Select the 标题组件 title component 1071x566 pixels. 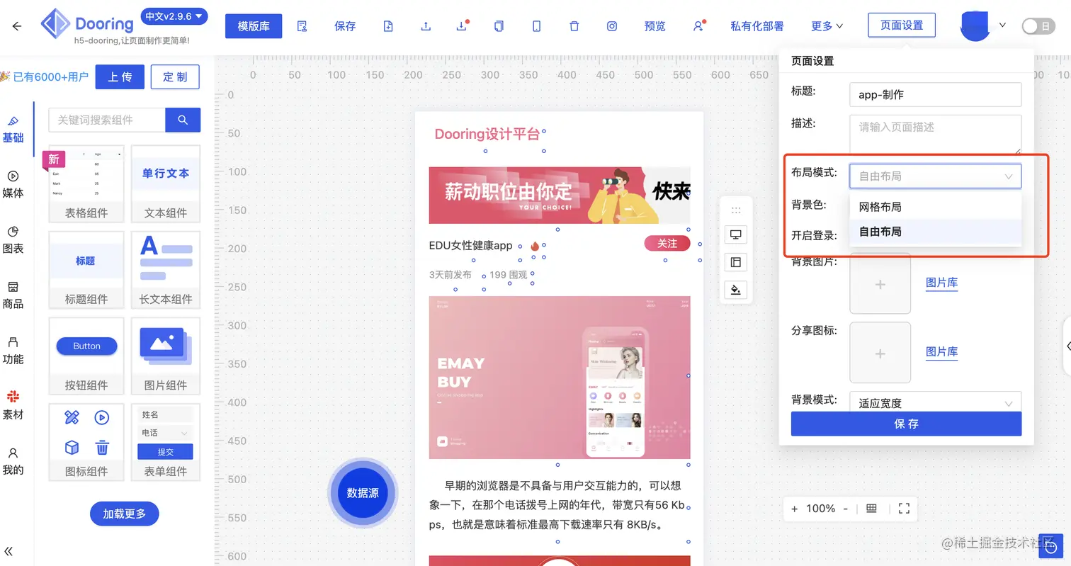86,270
